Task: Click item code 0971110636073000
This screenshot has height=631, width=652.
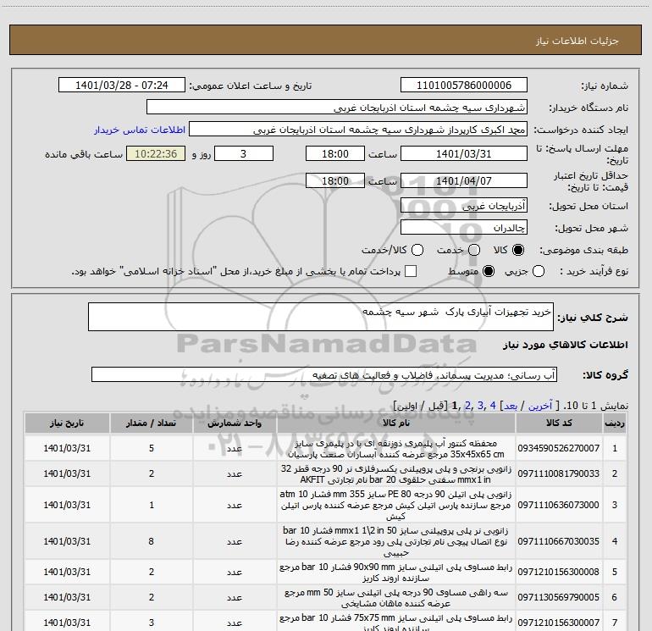Action: click(559, 505)
